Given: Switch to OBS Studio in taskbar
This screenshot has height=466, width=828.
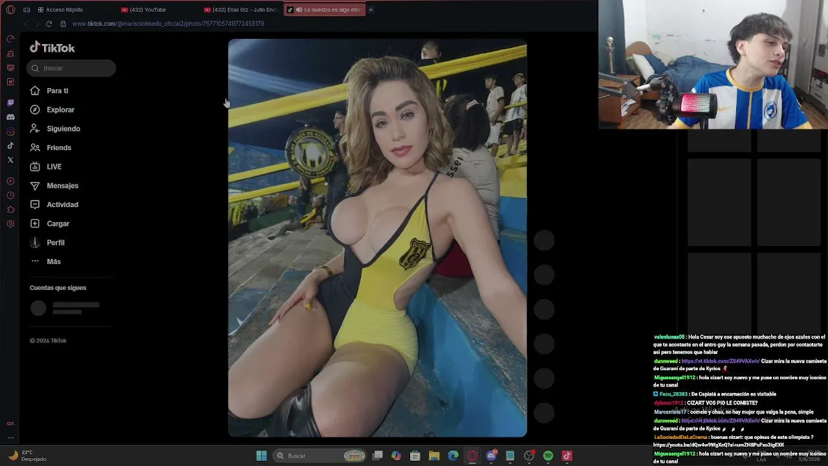Looking at the screenshot, I should pos(529,456).
